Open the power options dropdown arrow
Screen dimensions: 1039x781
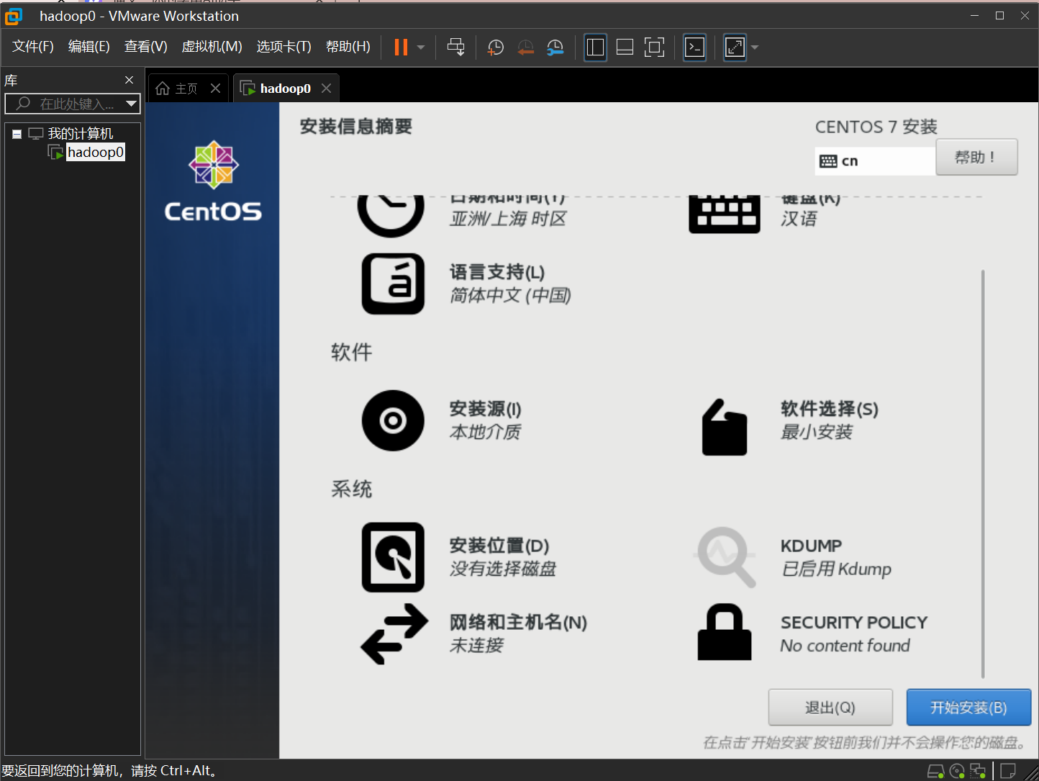coord(421,48)
